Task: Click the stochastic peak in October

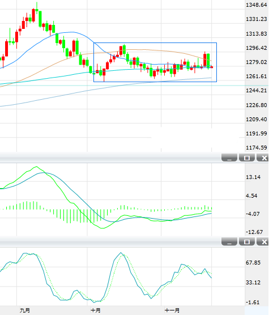Action: pyautogui.click(x=121, y=253)
